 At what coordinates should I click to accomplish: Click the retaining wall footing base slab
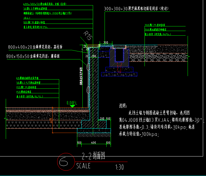[94, 131]
